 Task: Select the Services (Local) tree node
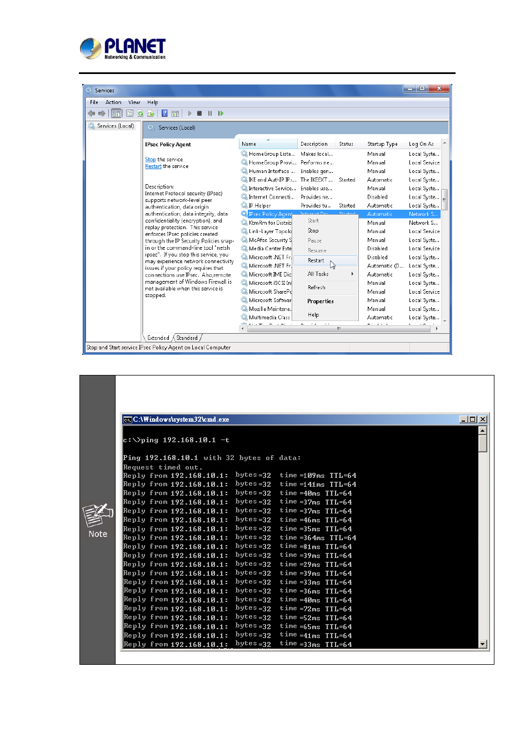pyautogui.click(x=116, y=126)
